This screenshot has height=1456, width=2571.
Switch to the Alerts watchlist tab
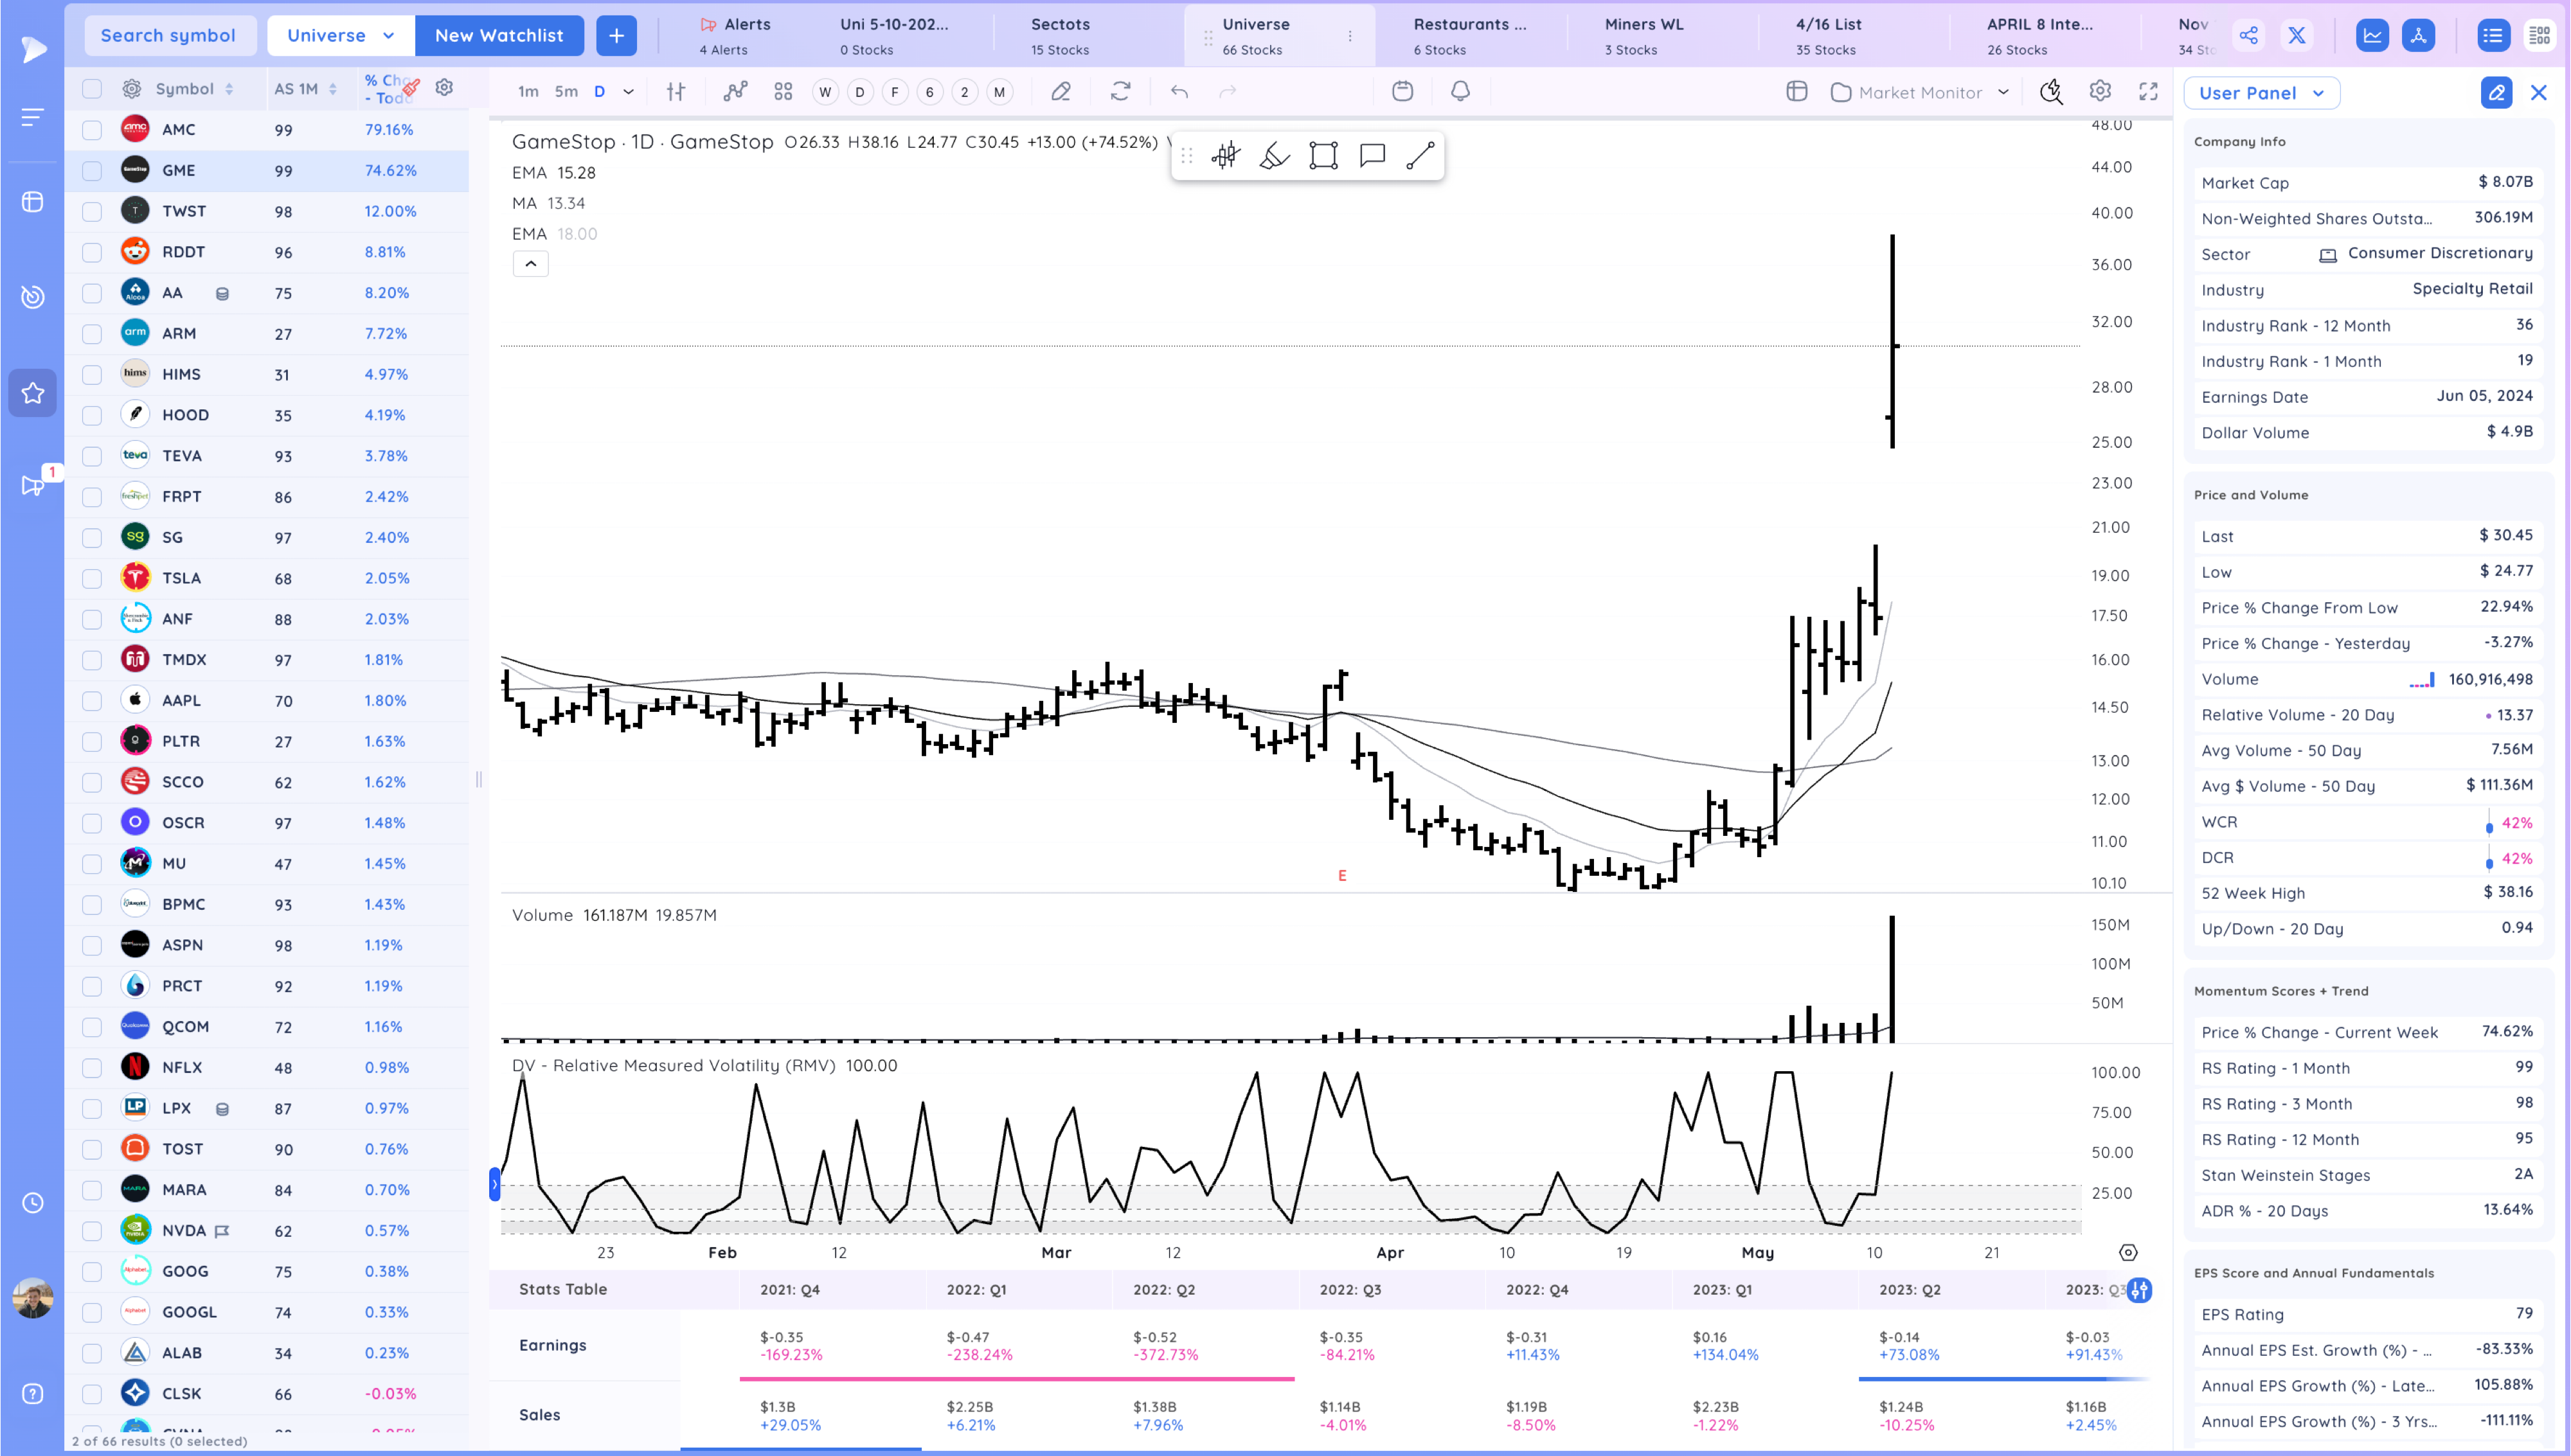click(736, 36)
